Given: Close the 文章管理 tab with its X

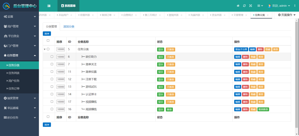Looking at the screenshot, I should point(246,15).
